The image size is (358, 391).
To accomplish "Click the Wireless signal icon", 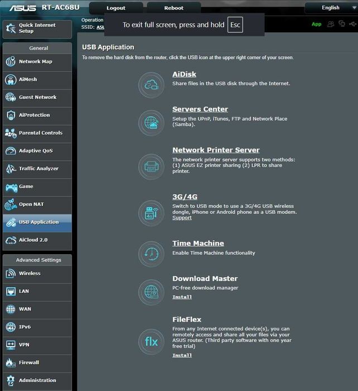I will click(x=11, y=273).
